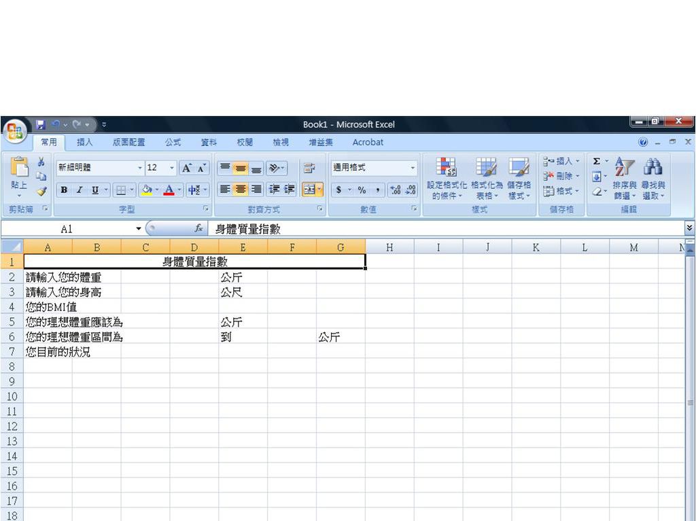This screenshot has height=521, width=696.
Task: Decrease font size with the small A
Action: (201, 168)
